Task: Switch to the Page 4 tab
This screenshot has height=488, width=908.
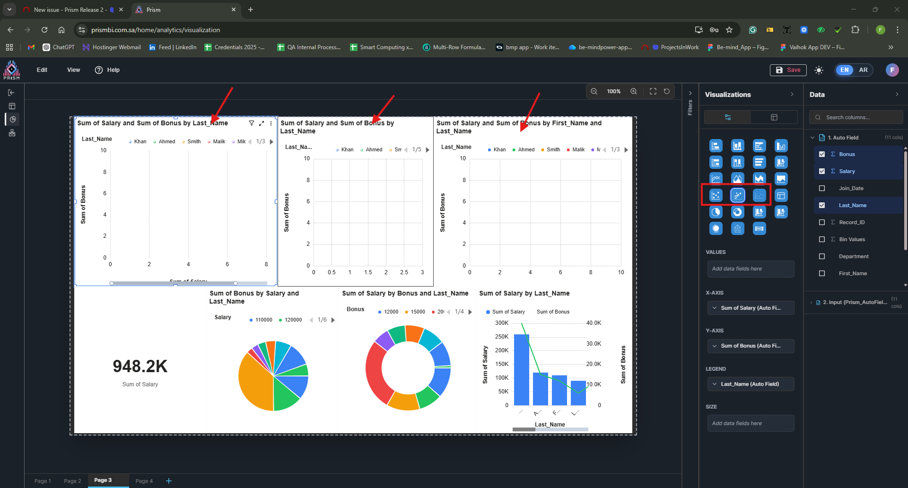Action: (144, 481)
